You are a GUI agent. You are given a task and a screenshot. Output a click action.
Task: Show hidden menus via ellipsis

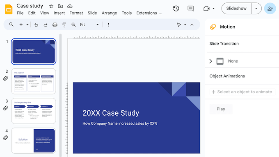click(x=161, y=13)
